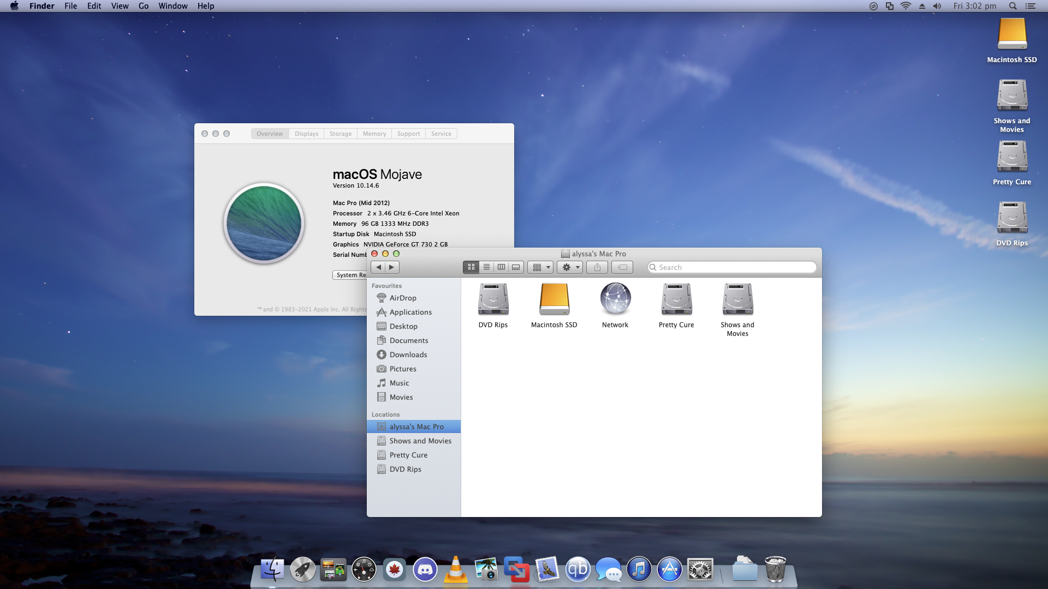Select AirDrop in Finder sidebar
This screenshot has width=1048, height=589.
(414, 298)
